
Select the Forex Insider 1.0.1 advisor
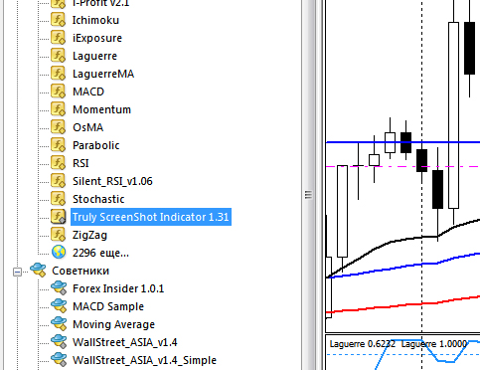click(118, 288)
